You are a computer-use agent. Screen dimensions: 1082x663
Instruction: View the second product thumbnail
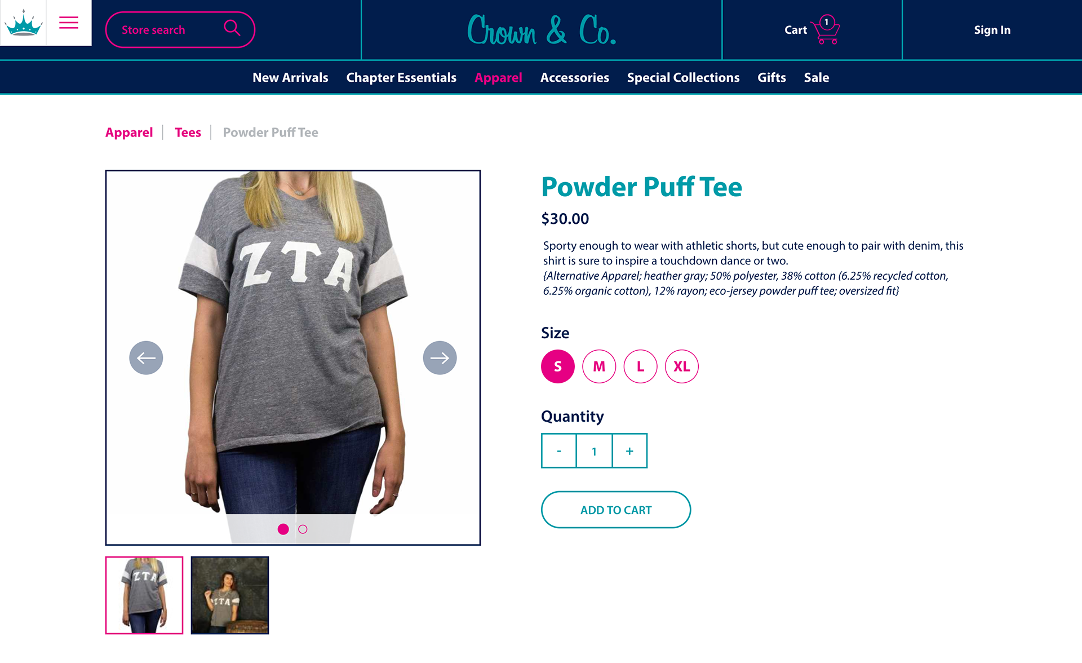tap(230, 595)
